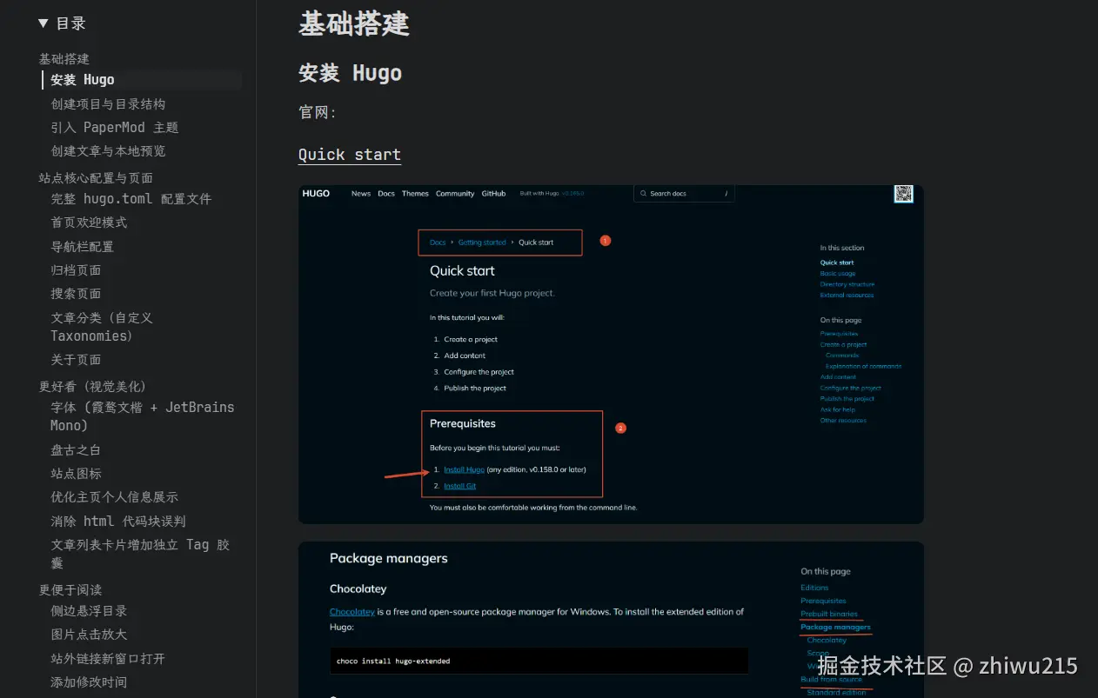
Task: Open the 归档页面 contents entry
Action: point(77,270)
